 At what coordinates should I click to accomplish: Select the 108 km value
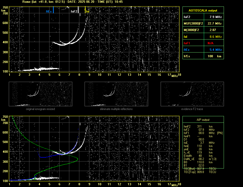pyautogui.click(x=214, y=56)
